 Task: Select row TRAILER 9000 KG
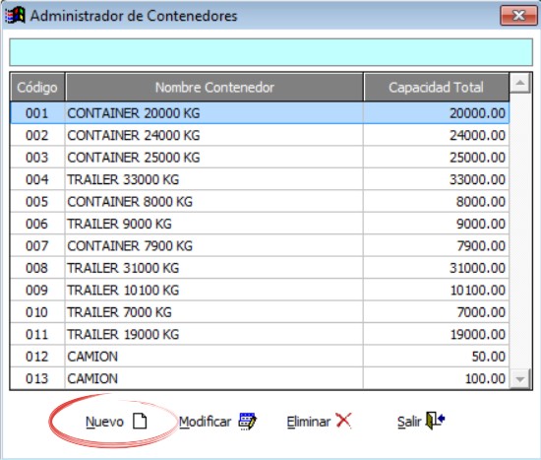click(x=260, y=224)
